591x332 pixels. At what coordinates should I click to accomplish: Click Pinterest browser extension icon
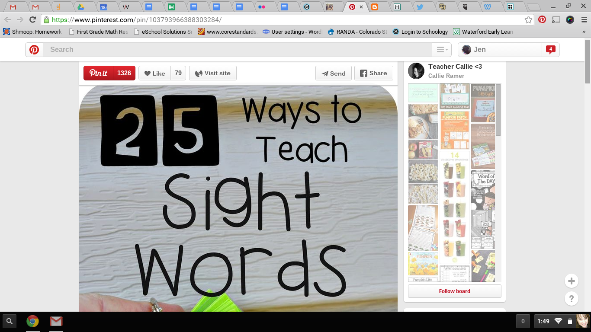[x=542, y=20]
